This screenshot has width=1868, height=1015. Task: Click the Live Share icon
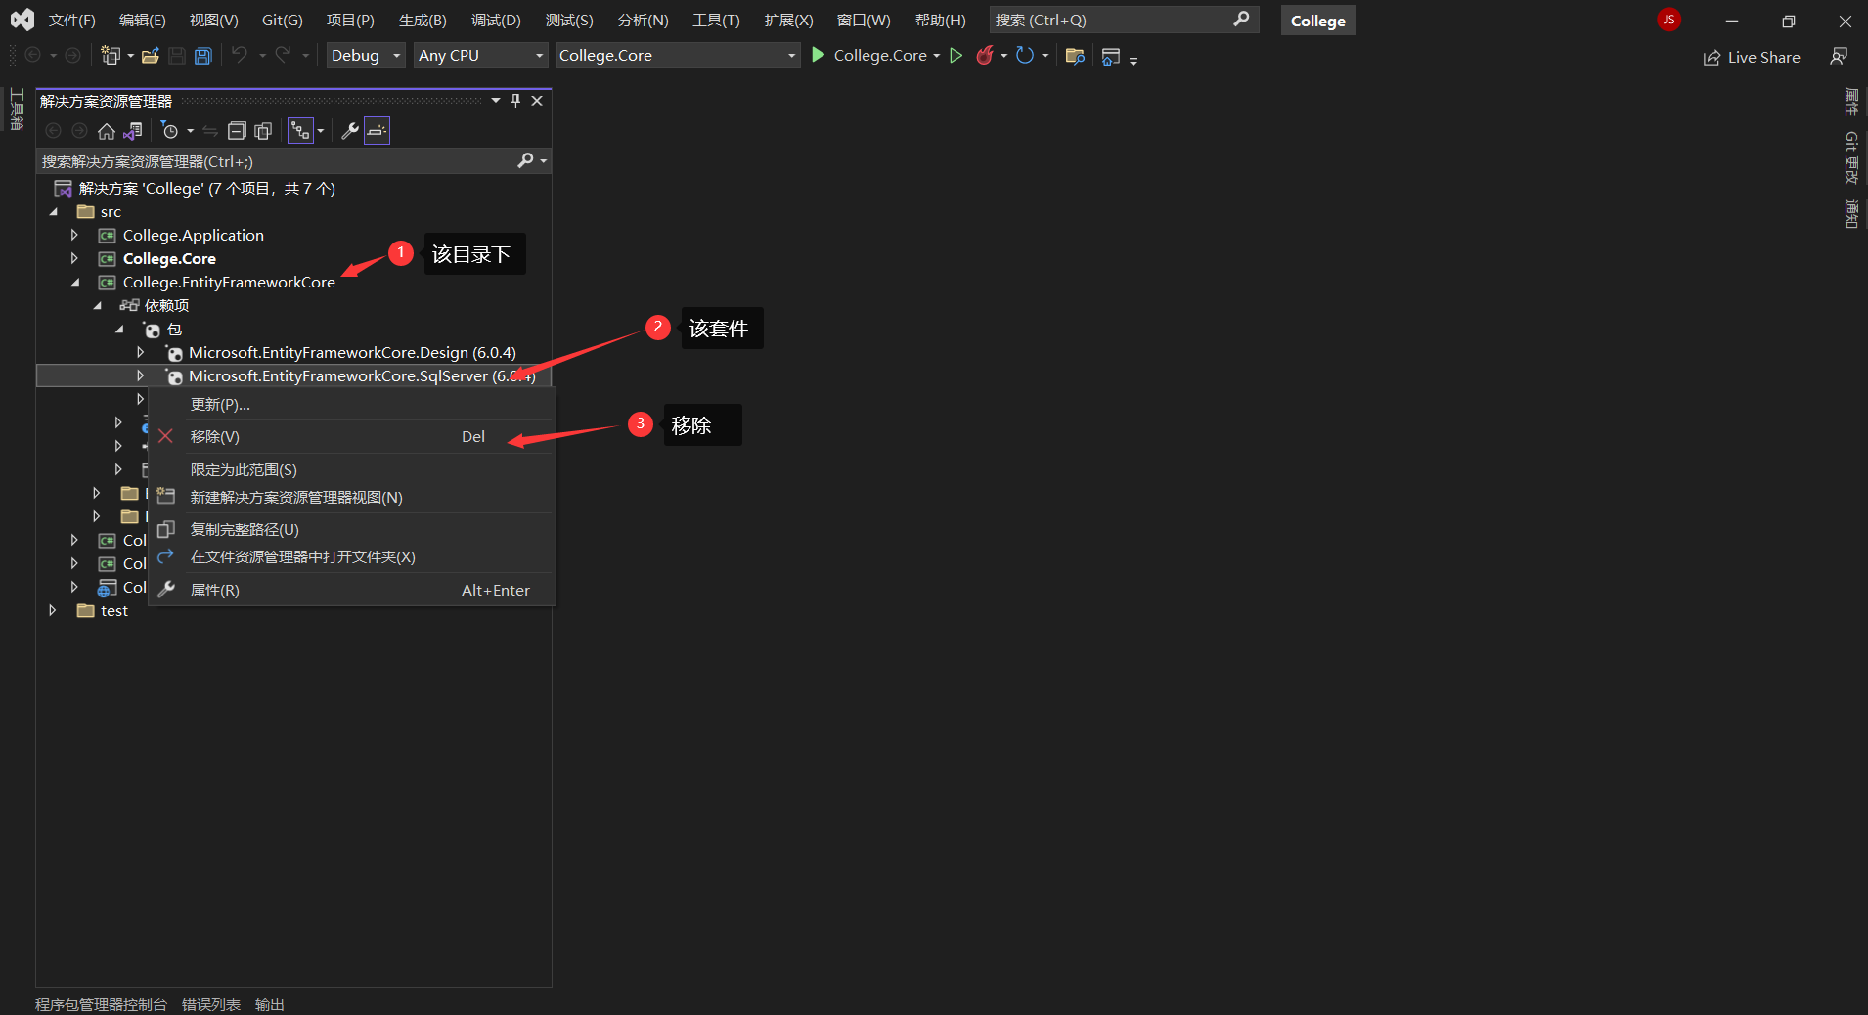1712,58
